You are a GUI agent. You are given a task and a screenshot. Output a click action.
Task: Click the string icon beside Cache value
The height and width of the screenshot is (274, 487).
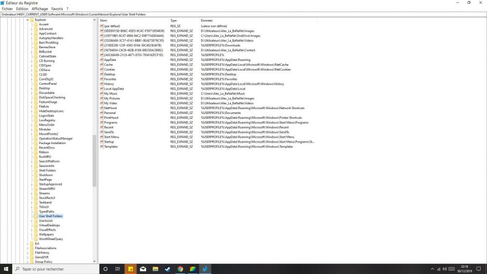[x=102, y=65]
